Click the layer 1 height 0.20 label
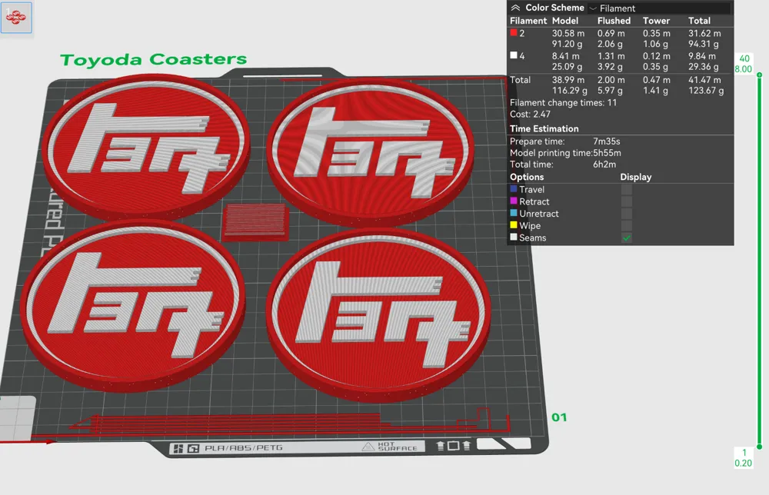The image size is (769, 495). point(744,458)
